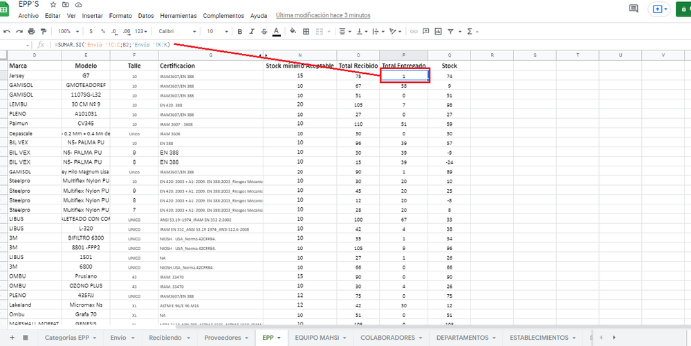Screen dimensions: 691x346
Task: Star the EPP'S document
Action: click(53, 4)
